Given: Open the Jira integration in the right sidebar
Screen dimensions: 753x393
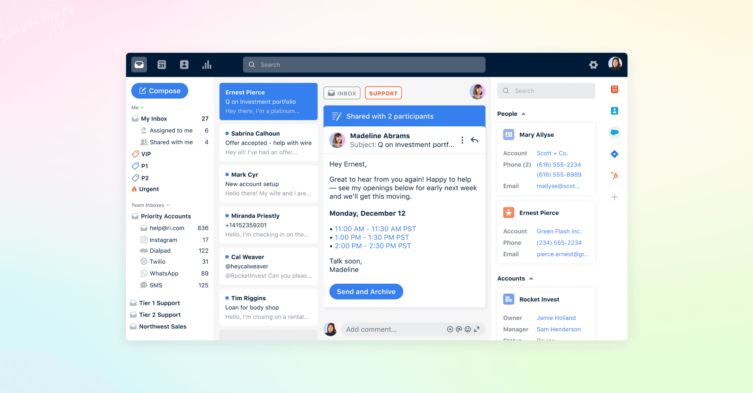Looking at the screenshot, I should tap(614, 154).
